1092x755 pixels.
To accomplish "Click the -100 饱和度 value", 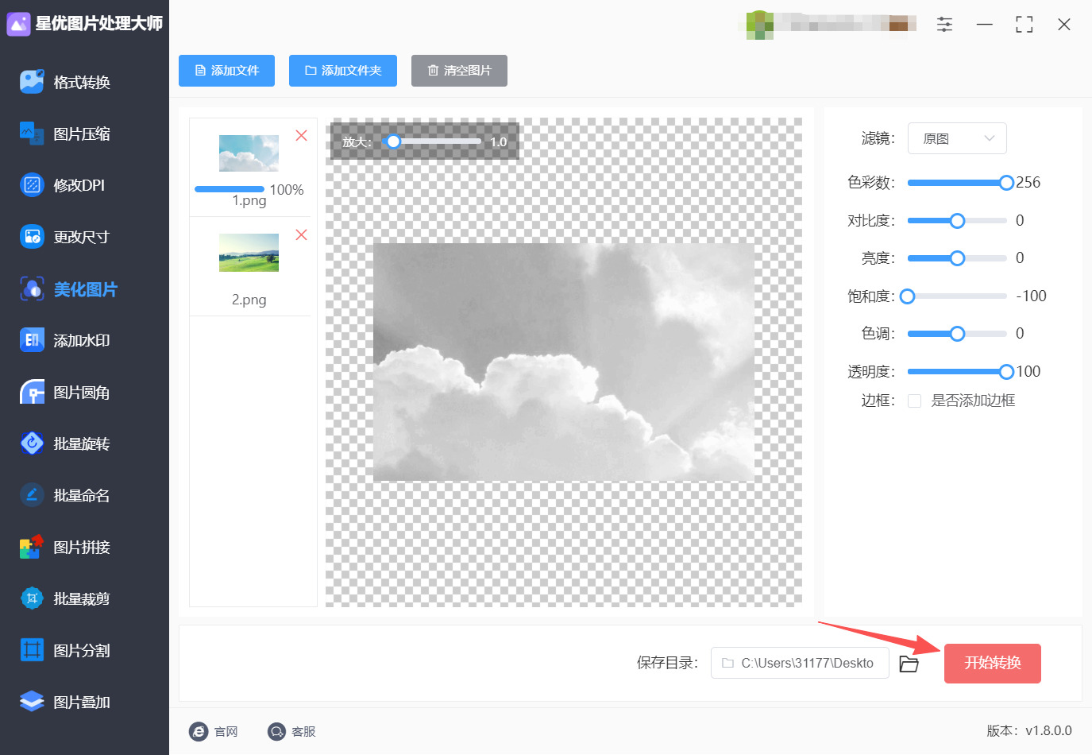I will [1032, 296].
